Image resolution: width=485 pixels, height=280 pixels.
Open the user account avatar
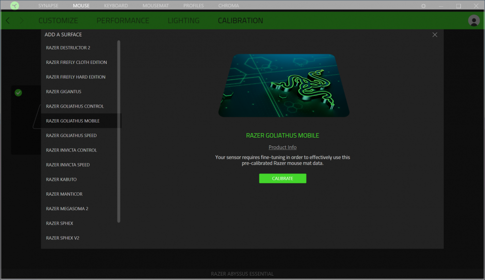pos(473,21)
